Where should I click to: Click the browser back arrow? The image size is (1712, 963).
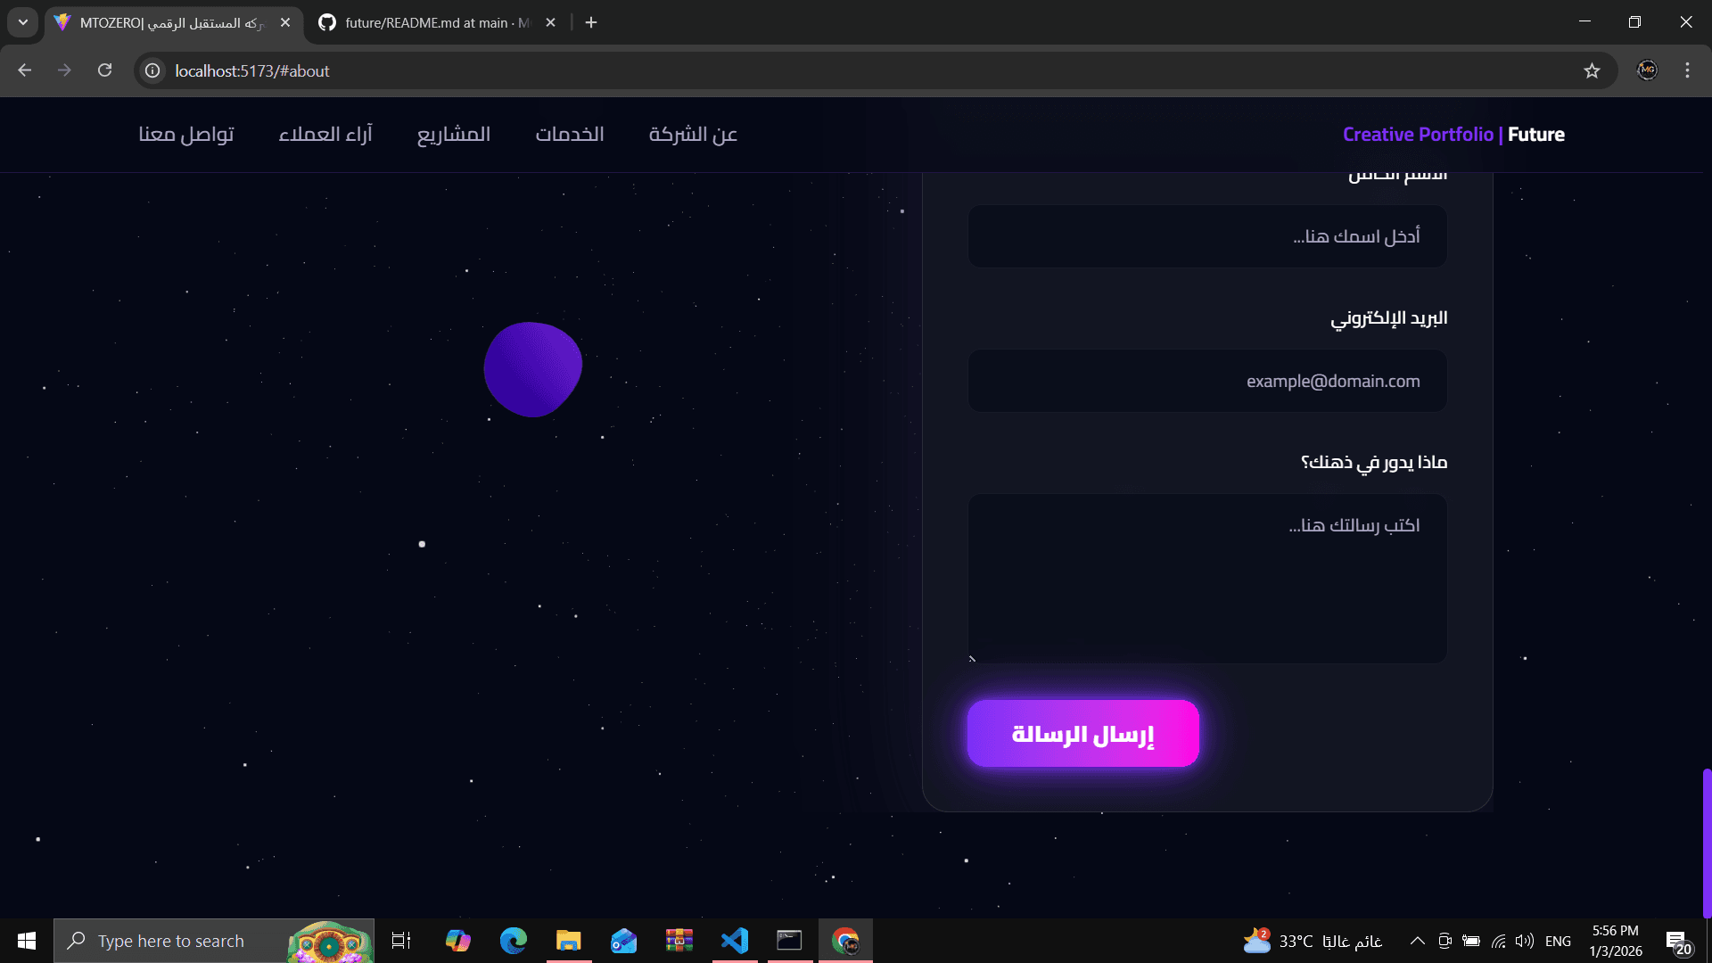pos(24,70)
